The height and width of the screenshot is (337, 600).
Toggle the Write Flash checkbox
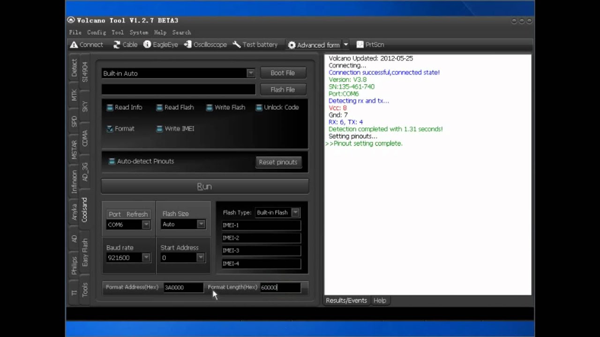tap(210, 108)
